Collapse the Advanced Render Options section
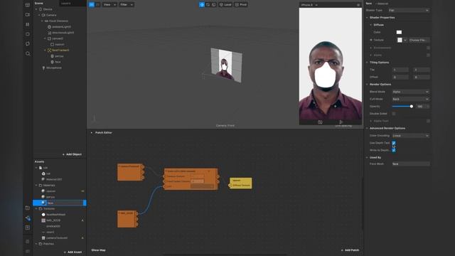This screenshot has height=256, width=455. click(x=367, y=128)
